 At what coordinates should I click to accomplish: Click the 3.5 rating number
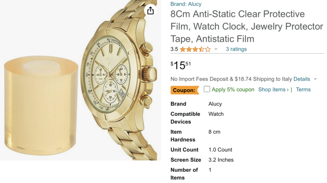click(174, 49)
